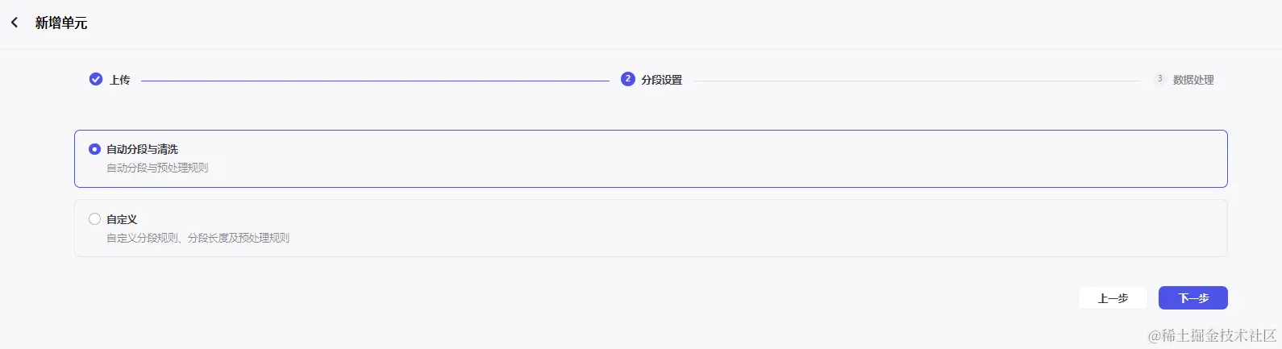Click the 上传 step label

pyautogui.click(x=120, y=80)
